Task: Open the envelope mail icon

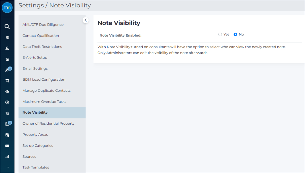Action: (7, 146)
